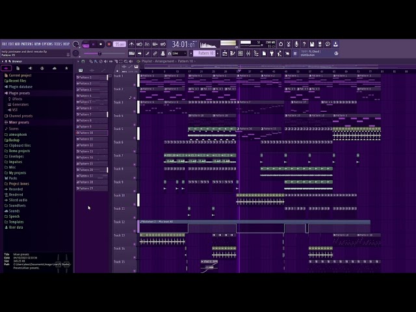Click the one-click audio recording microphone icon
Viewport: 416px width, 312px height.
(x=296, y=44)
